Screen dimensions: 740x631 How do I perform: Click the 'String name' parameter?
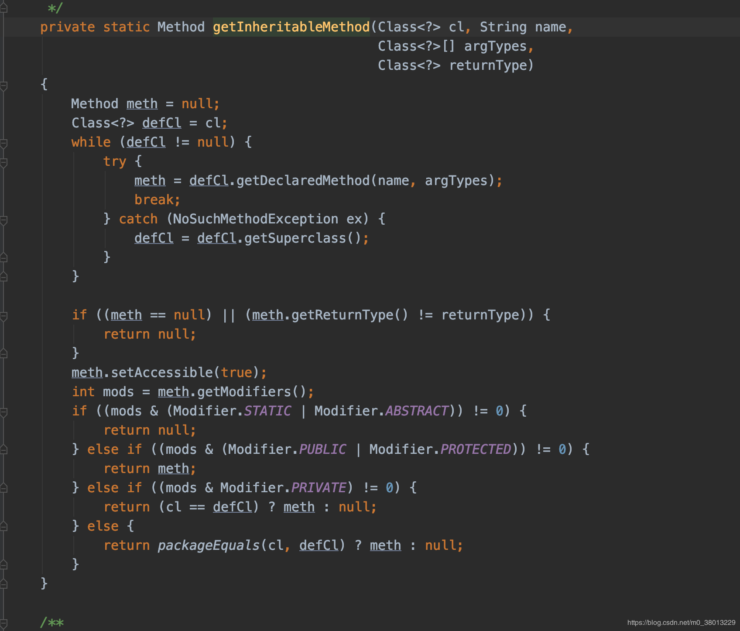click(x=523, y=27)
